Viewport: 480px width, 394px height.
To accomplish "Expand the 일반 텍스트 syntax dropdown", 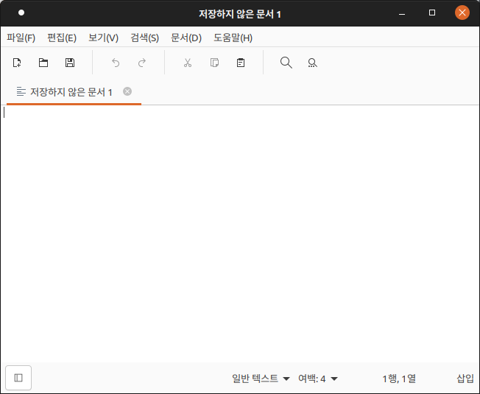I will [x=261, y=379].
